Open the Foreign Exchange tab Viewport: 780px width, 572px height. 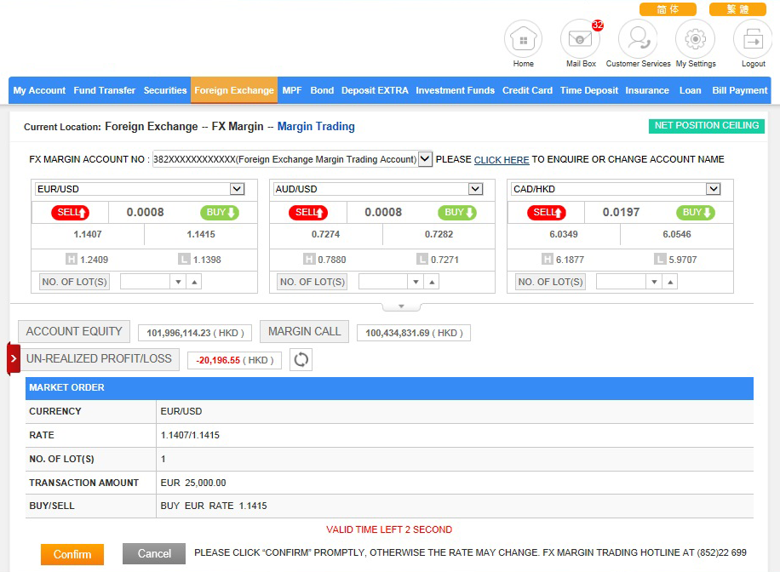(234, 90)
